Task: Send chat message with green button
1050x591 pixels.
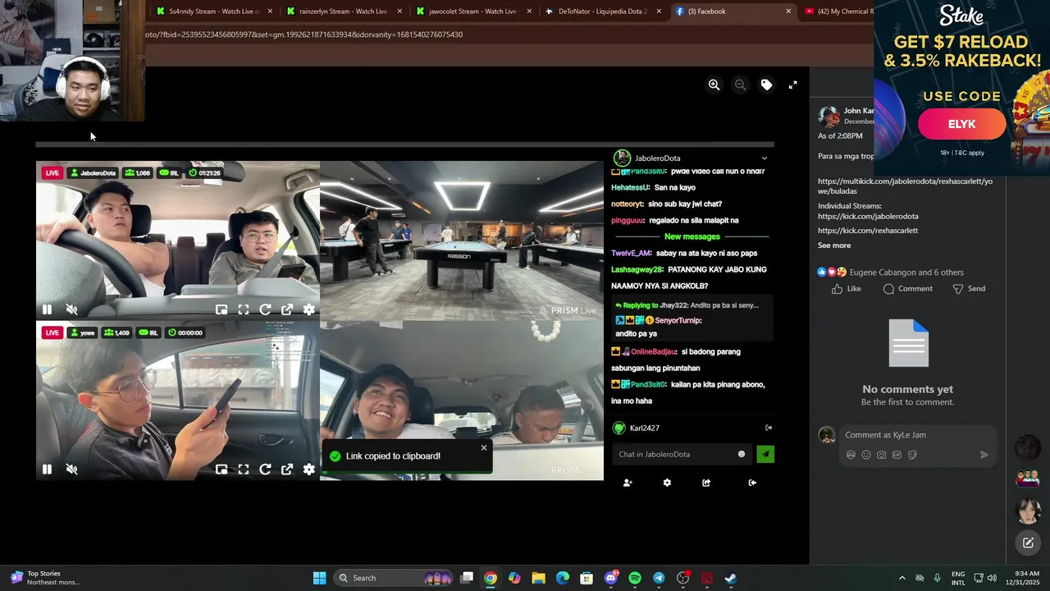Action: [765, 454]
